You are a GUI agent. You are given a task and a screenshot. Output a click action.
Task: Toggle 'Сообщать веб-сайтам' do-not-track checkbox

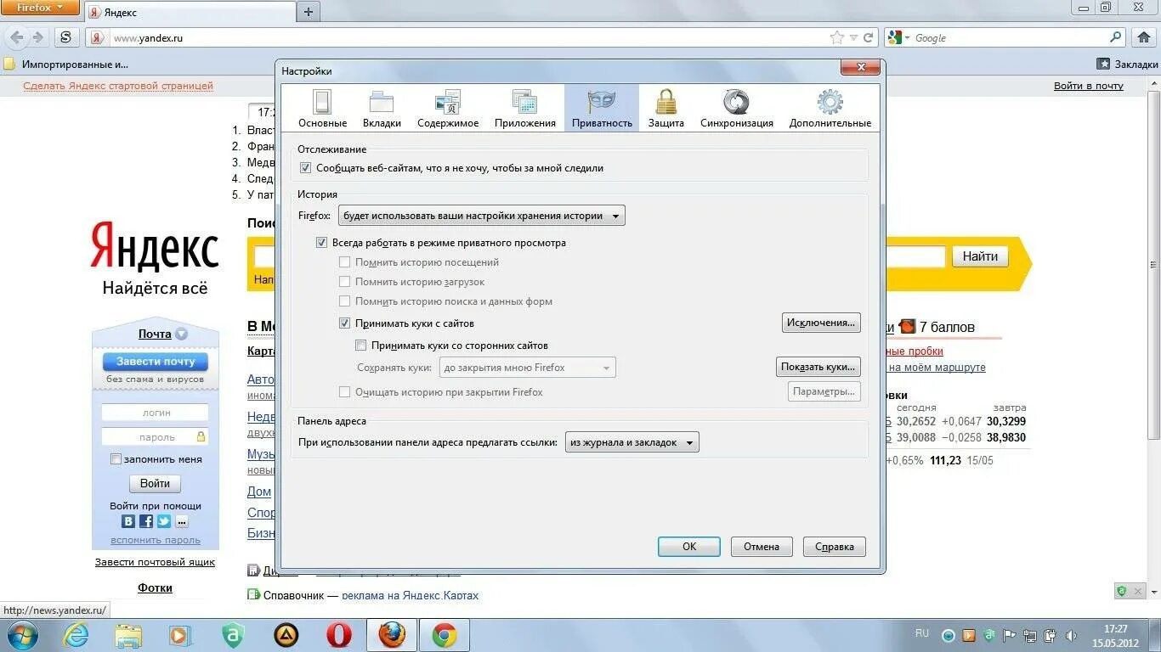pos(305,168)
